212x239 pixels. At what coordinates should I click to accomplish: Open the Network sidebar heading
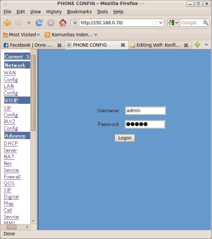[x=17, y=65]
